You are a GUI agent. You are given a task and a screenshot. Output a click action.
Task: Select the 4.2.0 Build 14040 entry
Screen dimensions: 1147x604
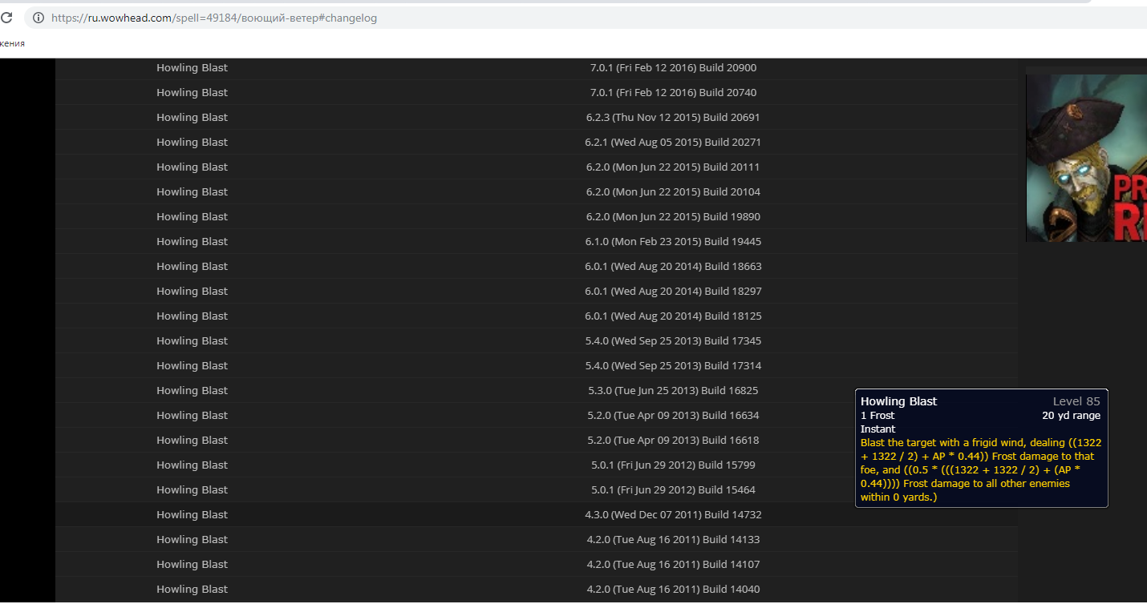point(672,590)
